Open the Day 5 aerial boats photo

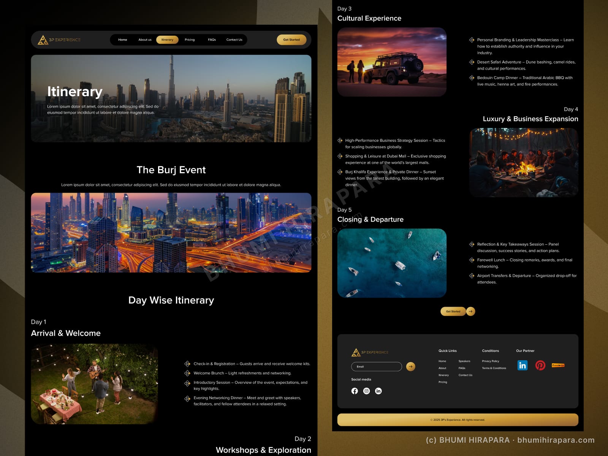(x=392, y=263)
